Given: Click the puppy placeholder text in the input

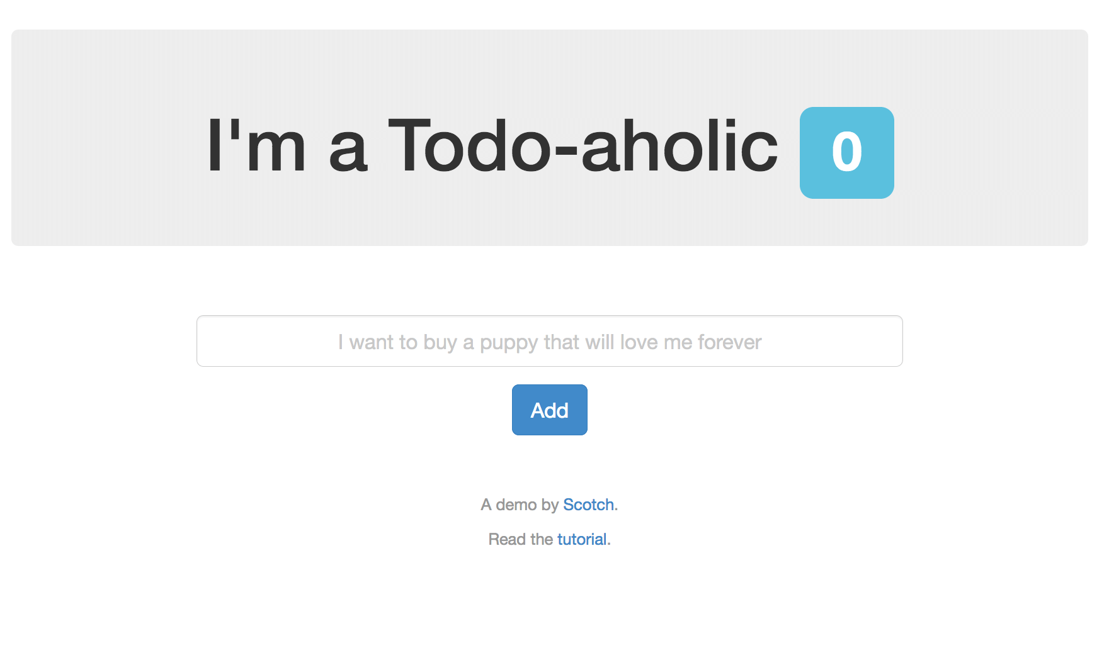Looking at the screenshot, I should 549,342.
